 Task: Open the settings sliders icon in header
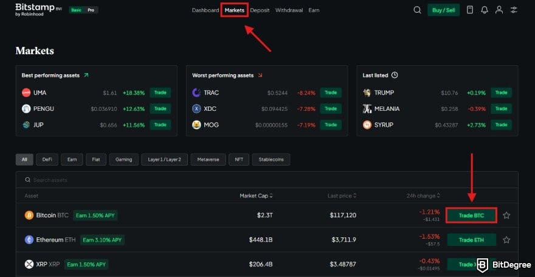[514, 10]
